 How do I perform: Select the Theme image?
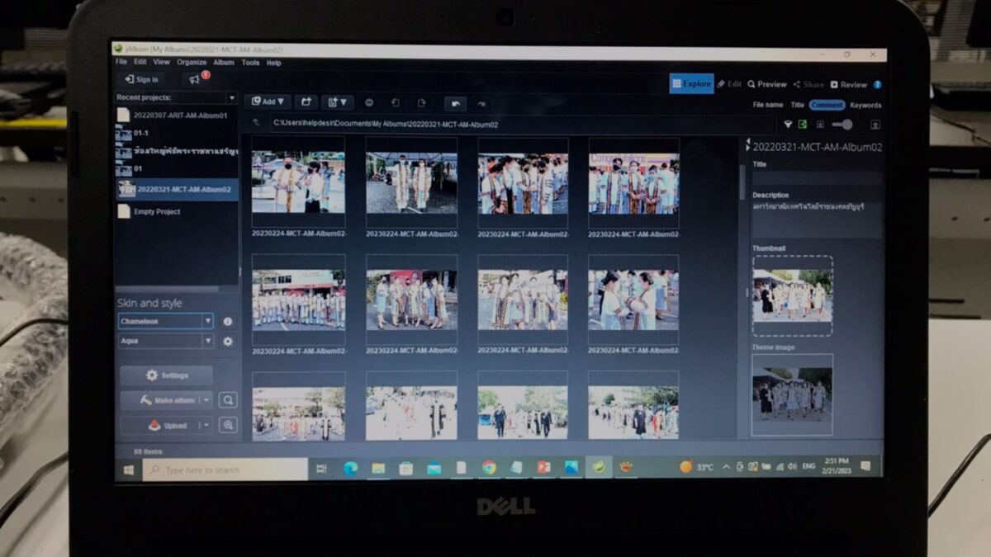pos(792,394)
